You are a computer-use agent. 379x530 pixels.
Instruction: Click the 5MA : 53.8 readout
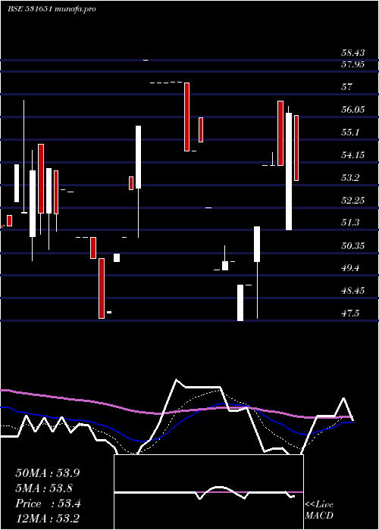tap(44, 488)
